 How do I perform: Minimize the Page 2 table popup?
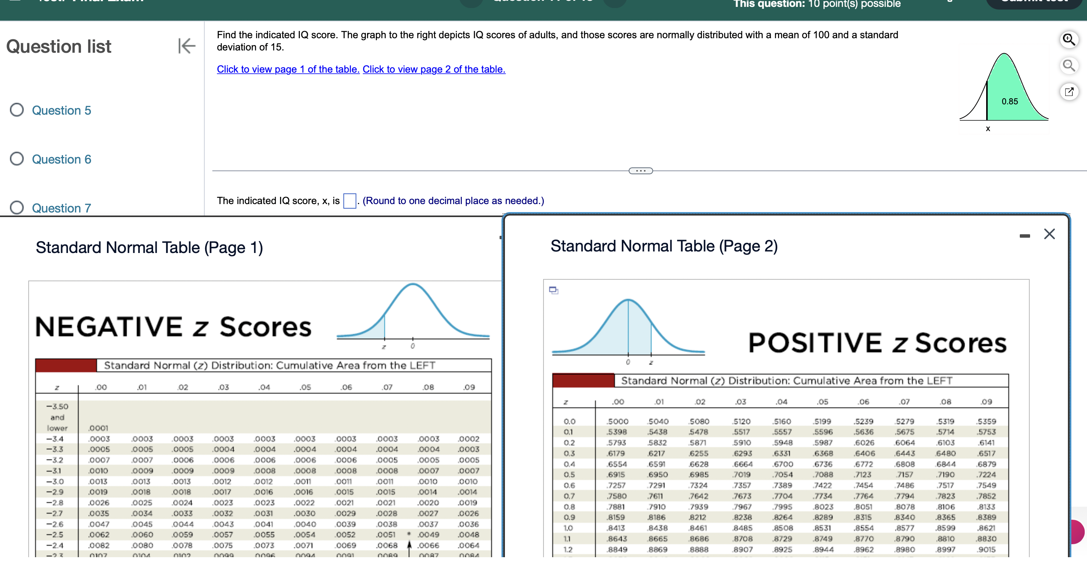point(1024,236)
